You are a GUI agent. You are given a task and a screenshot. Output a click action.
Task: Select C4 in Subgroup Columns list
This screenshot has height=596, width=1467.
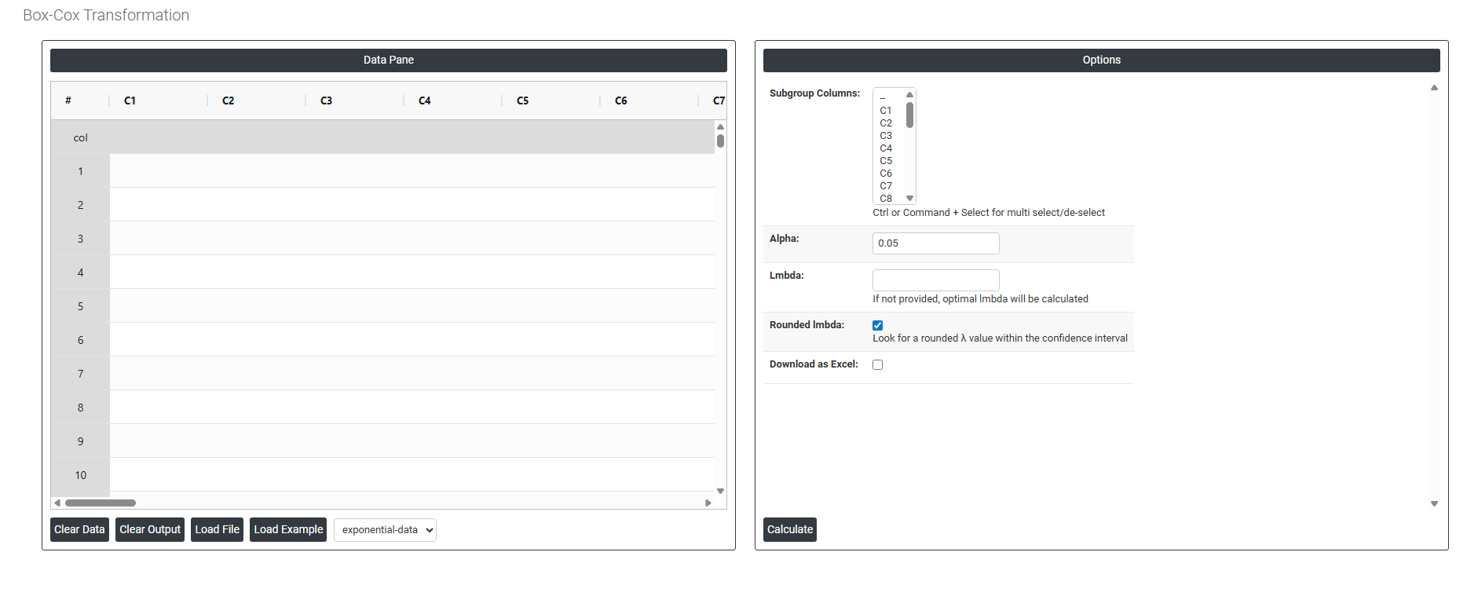click(886, 148)
